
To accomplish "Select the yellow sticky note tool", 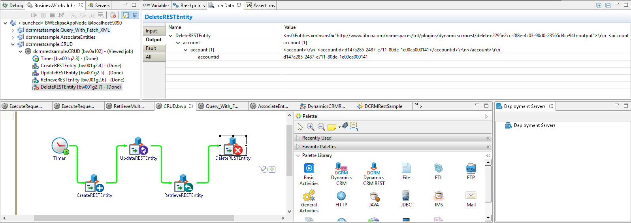I will (x=332, y=127).
